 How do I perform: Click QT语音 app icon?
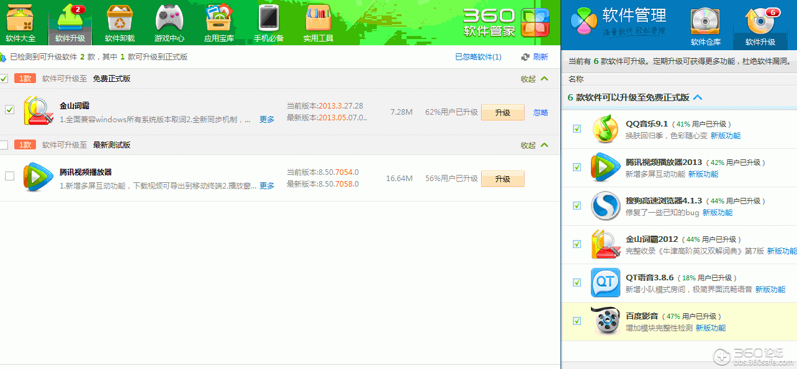point(605,282)
